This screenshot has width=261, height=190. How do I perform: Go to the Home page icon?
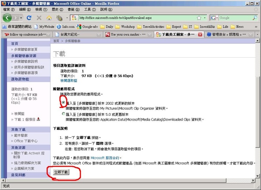[49, 18]
